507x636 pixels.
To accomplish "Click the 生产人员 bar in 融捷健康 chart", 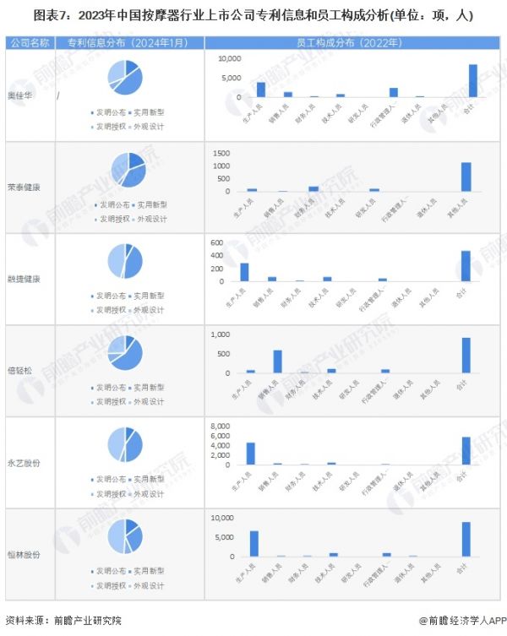I will [244, 272].
